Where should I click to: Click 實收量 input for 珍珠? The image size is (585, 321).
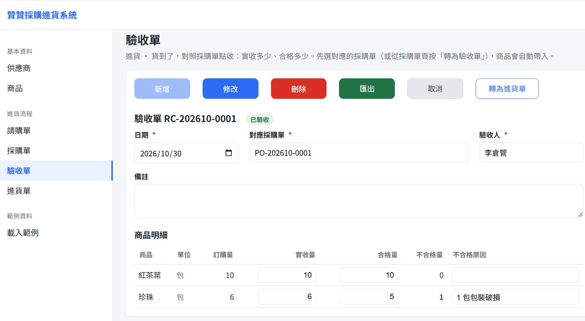[287, 297]
